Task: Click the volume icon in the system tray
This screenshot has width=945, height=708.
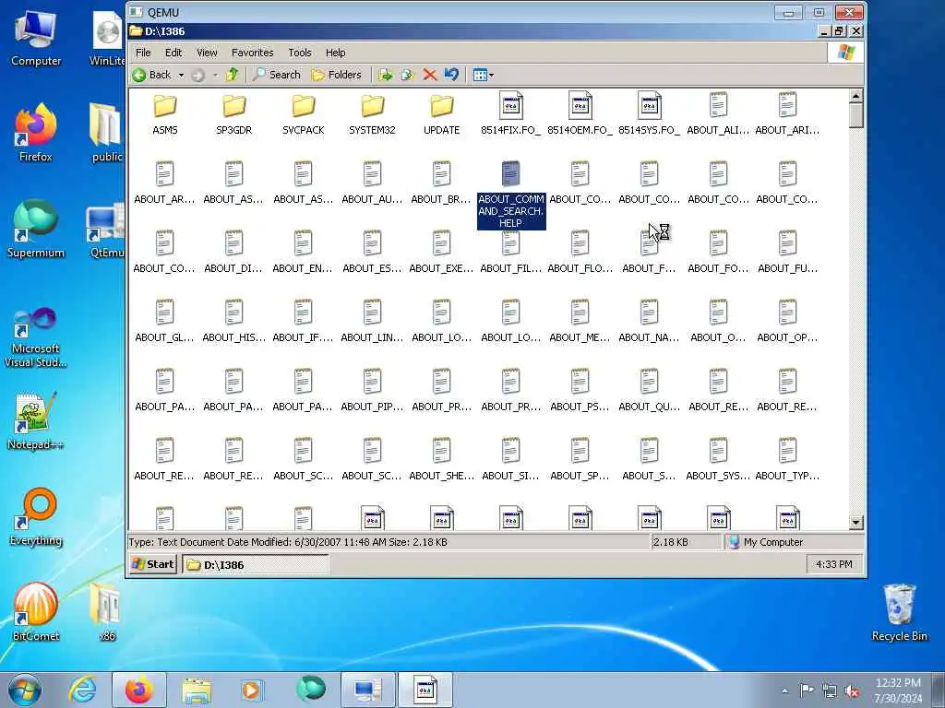Action: pos(852,691)
